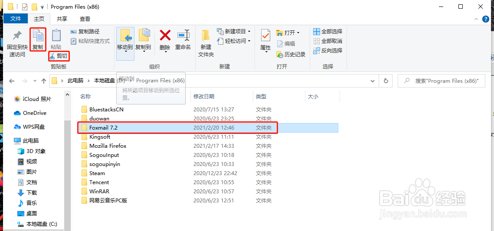Viewport: 494px width, 231px height.
Task: Select 桌面 in the navigation pane
Action: click(27, 213)
